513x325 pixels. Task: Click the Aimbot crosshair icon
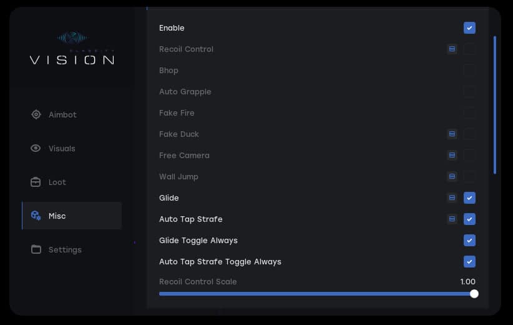coord(36,114)
